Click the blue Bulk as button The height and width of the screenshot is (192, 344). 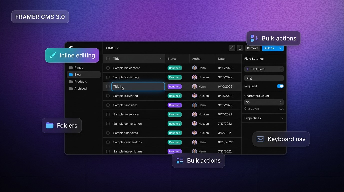269,48
